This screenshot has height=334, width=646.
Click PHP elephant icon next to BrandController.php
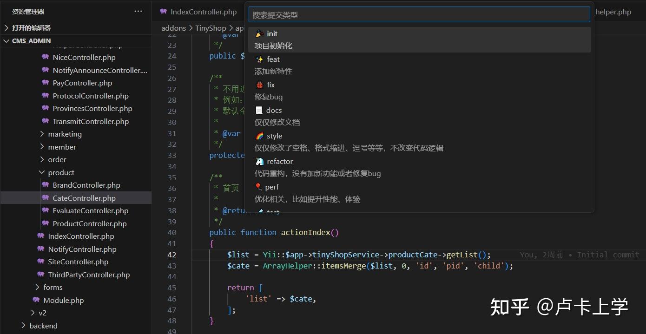tap(45, 185)
